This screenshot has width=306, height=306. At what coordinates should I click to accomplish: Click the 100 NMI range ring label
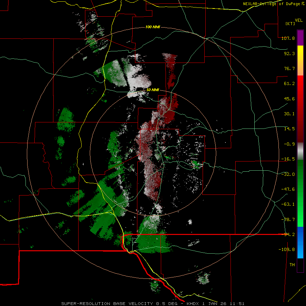click(x=153, y=27)
